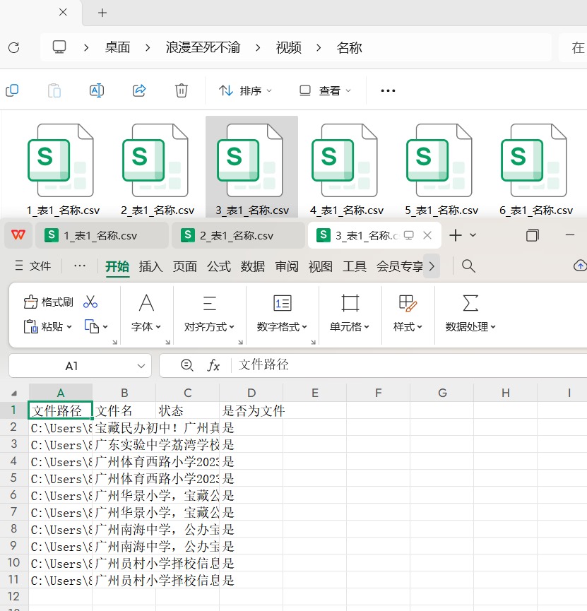Open the 插入 ribbon tab
This screenshot has height=611, width=587.
pyautogui.click(x=150, y=266)
